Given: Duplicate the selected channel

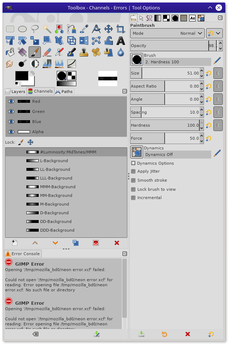Looking at the screenshot, I should [x=76, y=243].
